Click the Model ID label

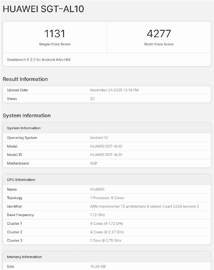coord(15,155)
